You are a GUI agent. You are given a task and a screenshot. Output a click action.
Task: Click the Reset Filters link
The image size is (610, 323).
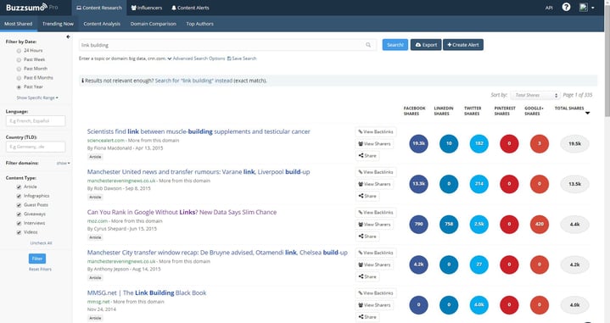click(x=40, y=269)
